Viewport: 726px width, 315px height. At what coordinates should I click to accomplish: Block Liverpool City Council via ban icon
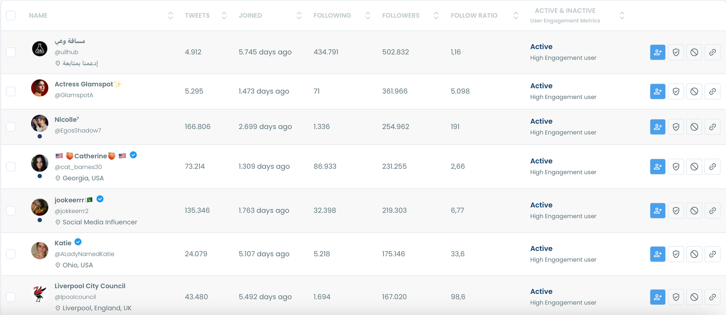pyautogui.click(x=694, y=297)
